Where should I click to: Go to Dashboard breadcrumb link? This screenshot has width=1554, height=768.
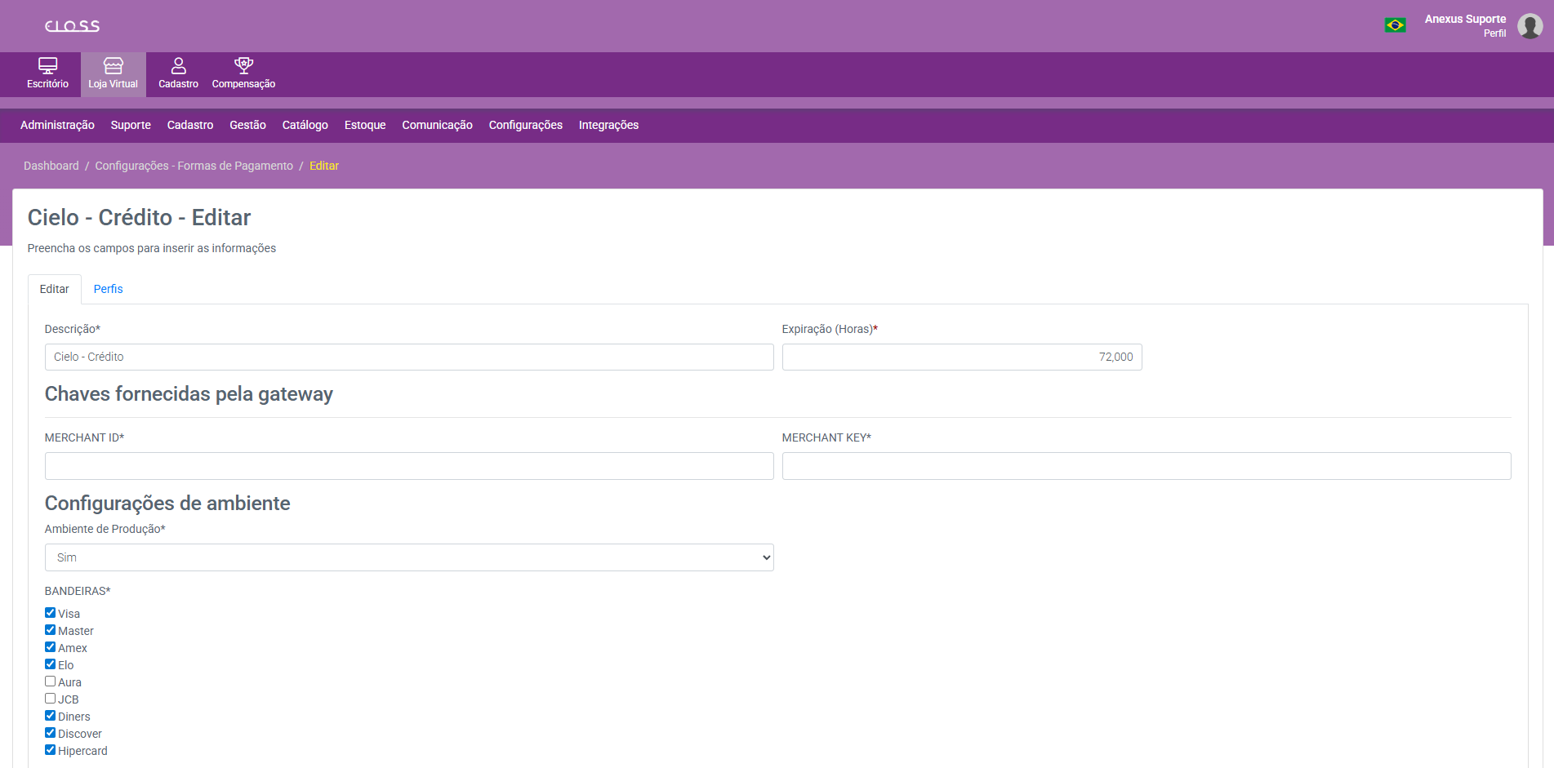[51, 166]
